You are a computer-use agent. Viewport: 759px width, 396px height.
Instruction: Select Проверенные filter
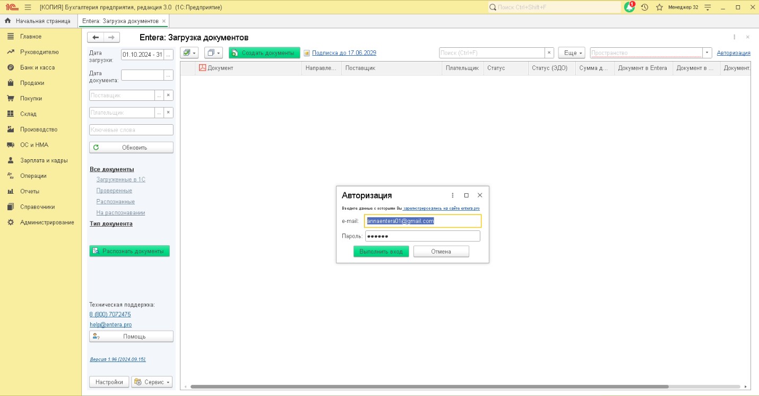click(x=114, y=191)
